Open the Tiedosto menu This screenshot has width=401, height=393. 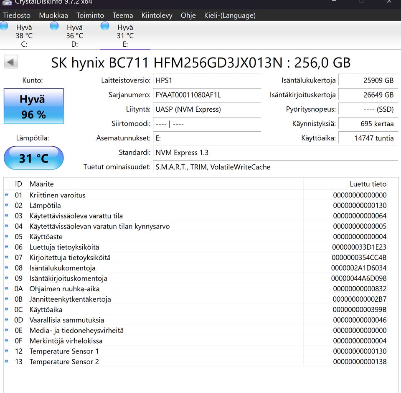(x=17, y=15)
